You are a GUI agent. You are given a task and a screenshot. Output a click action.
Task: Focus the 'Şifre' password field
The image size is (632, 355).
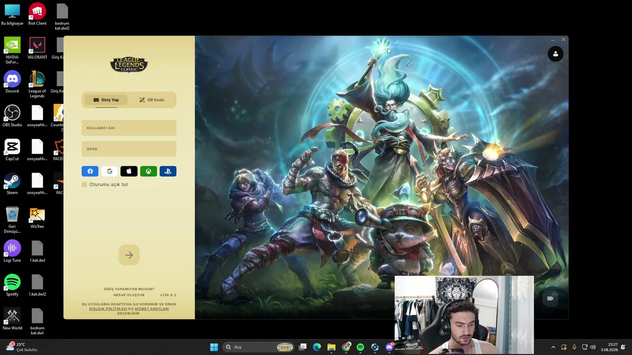point(129,149)
